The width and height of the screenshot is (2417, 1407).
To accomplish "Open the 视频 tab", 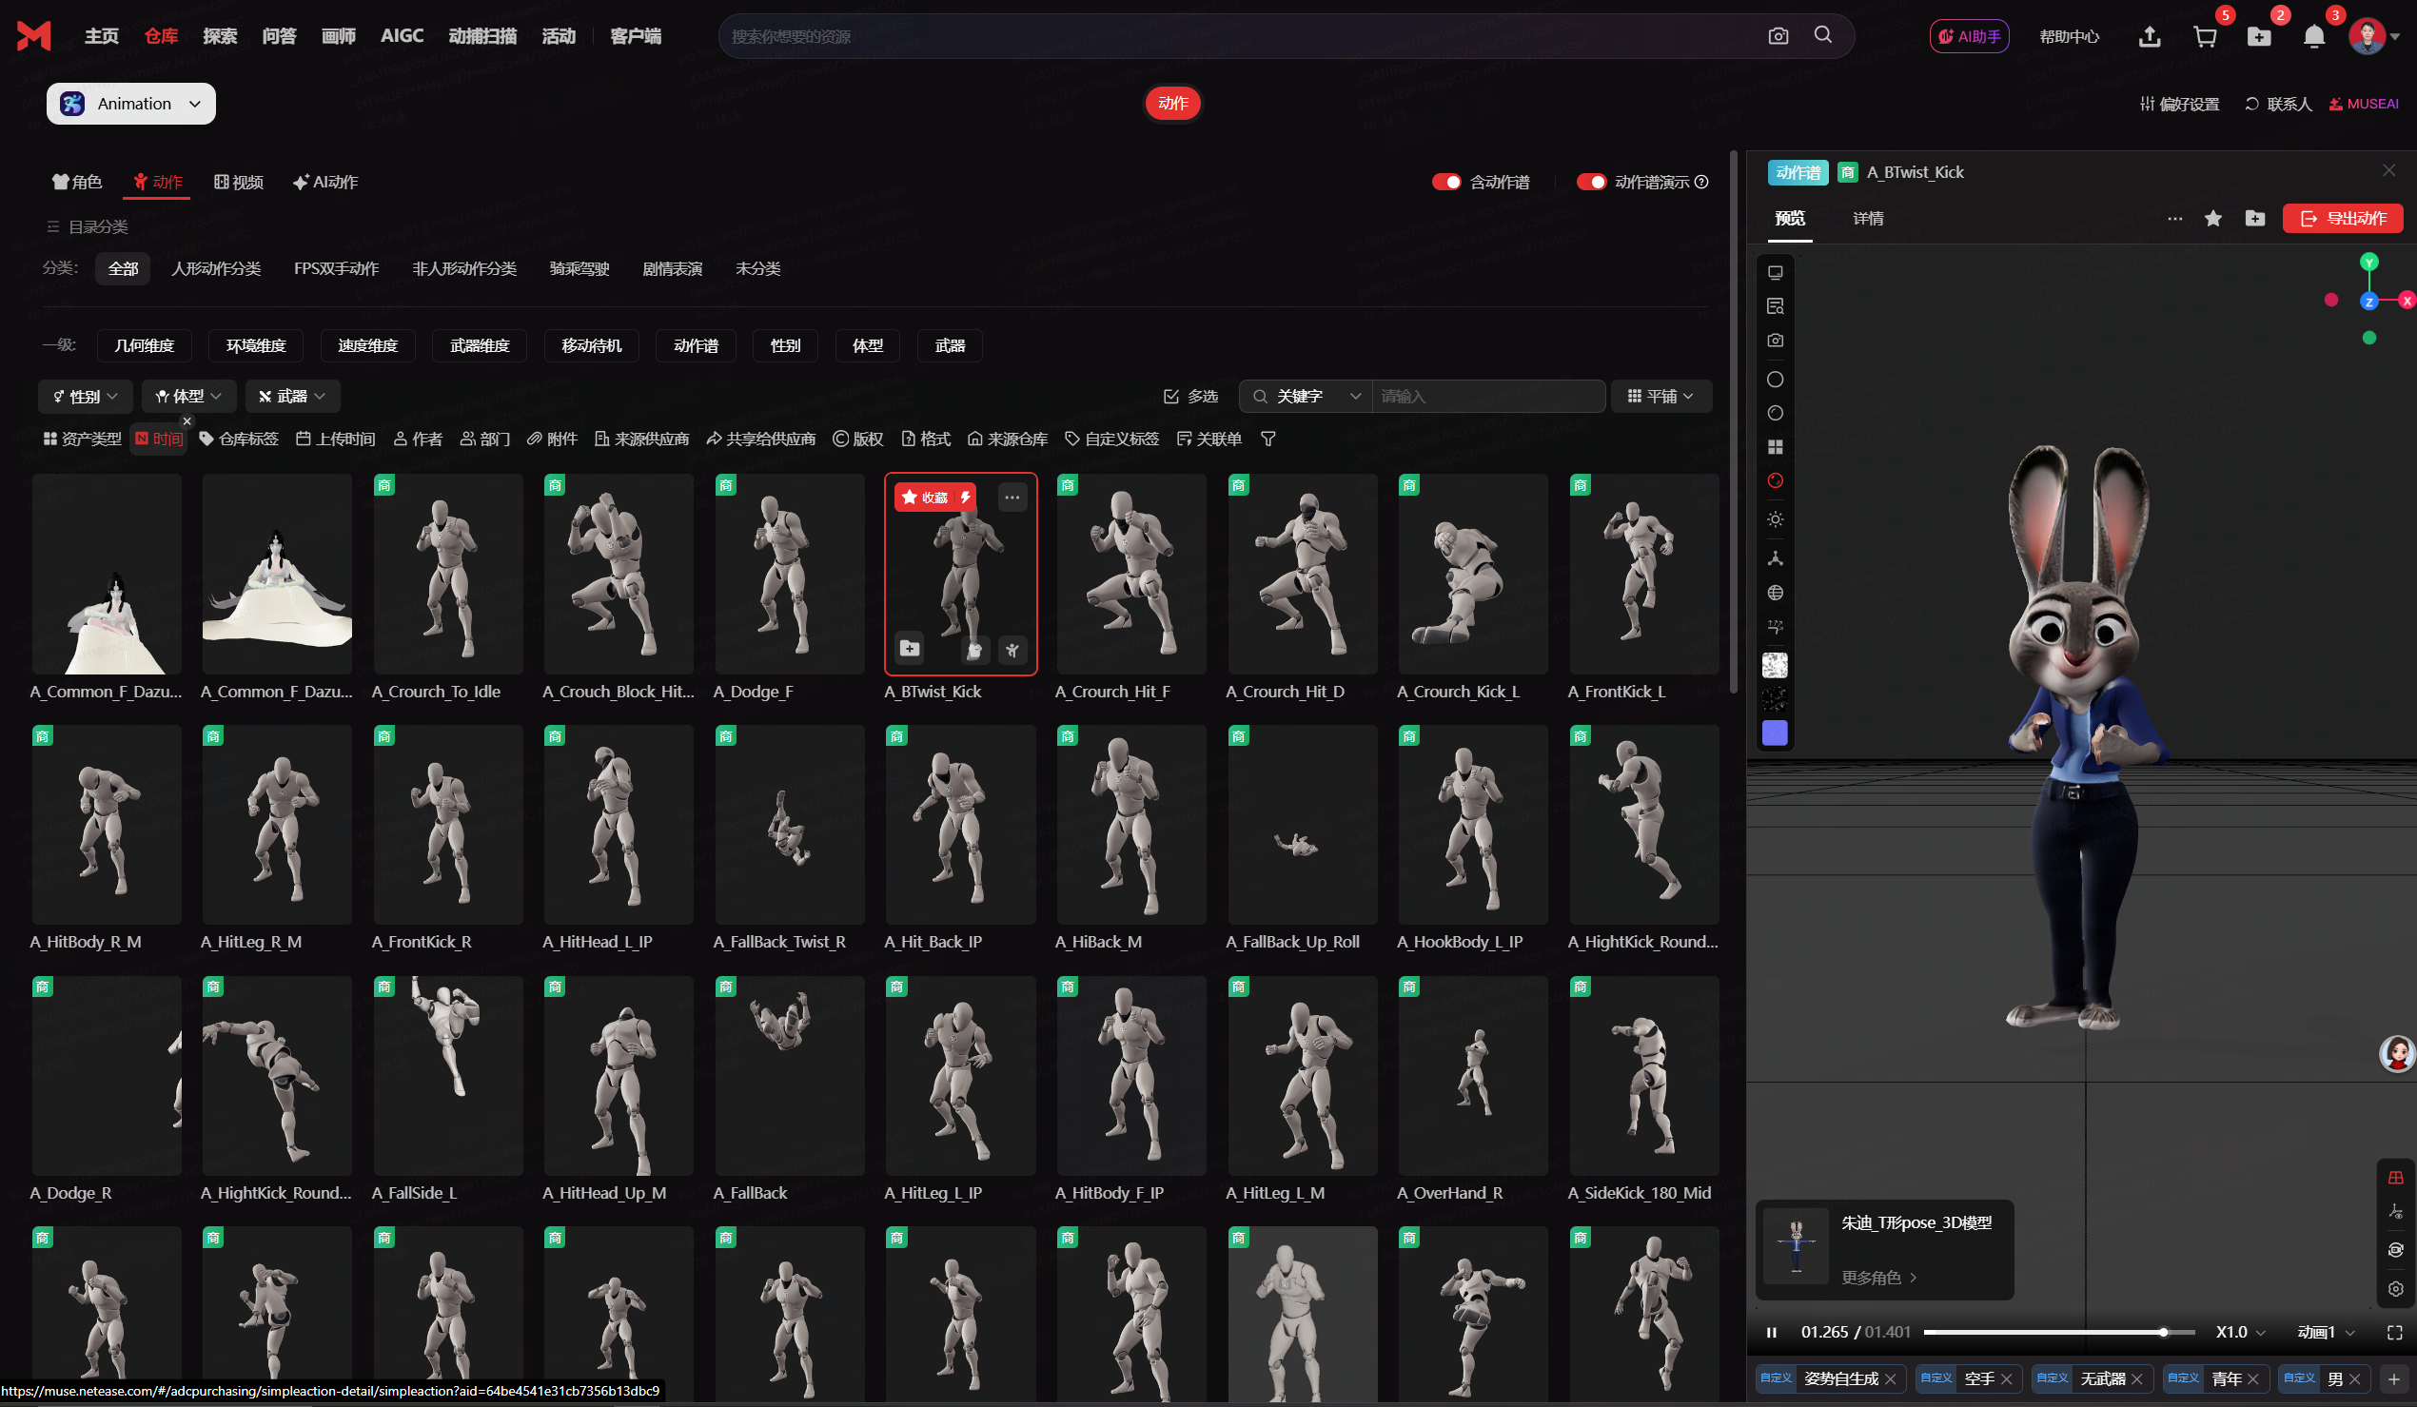I will (239, 183).
